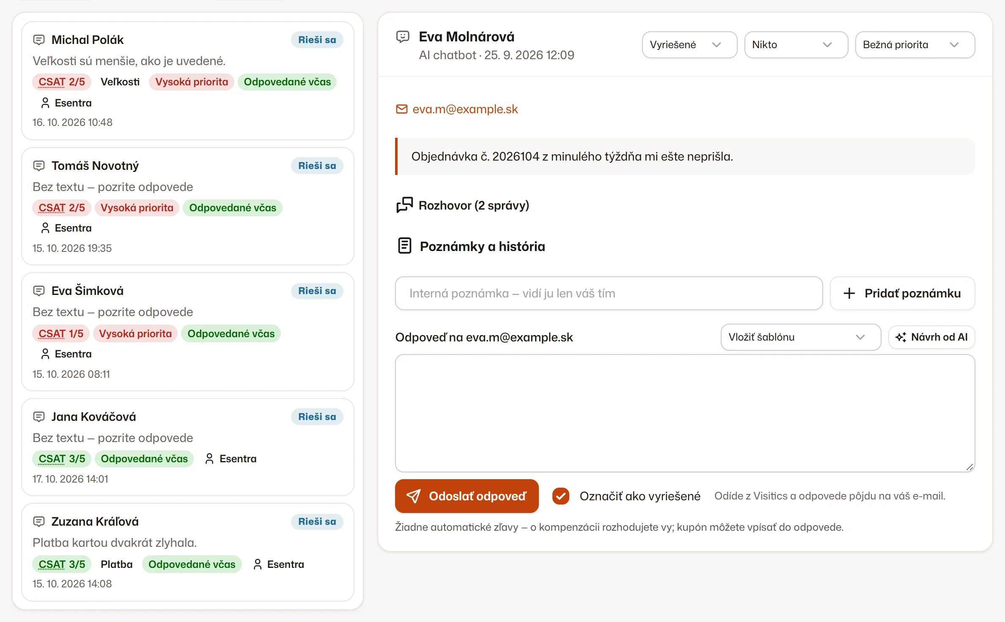Click Rieši sa badge on Michal Polák
This screenshot has width=1005, height=622.
317,40
